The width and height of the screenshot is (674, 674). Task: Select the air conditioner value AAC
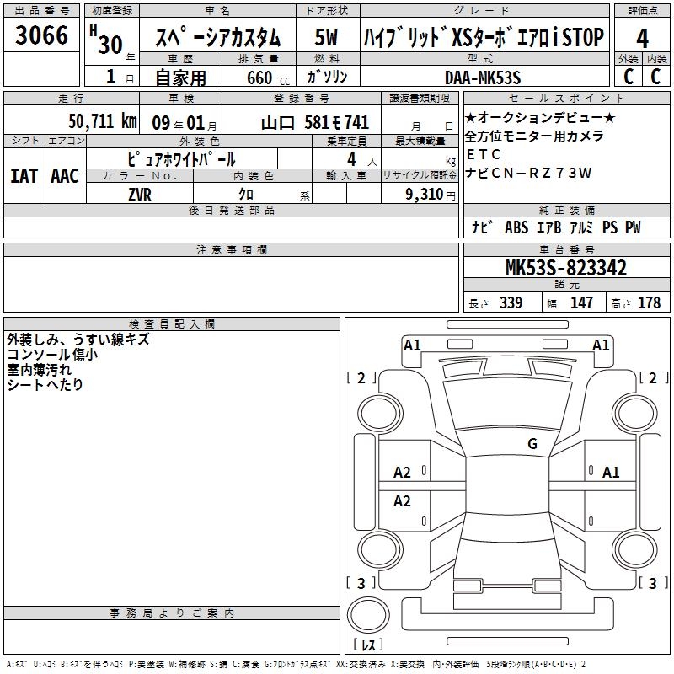65,176
